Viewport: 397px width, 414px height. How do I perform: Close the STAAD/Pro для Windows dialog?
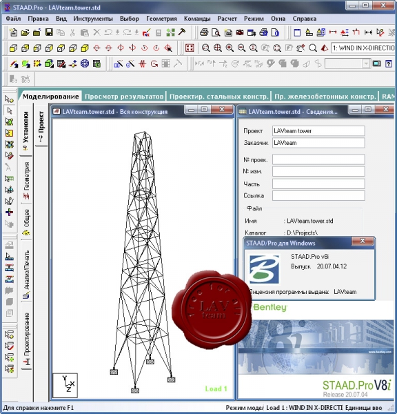click(x=363, y=241)
